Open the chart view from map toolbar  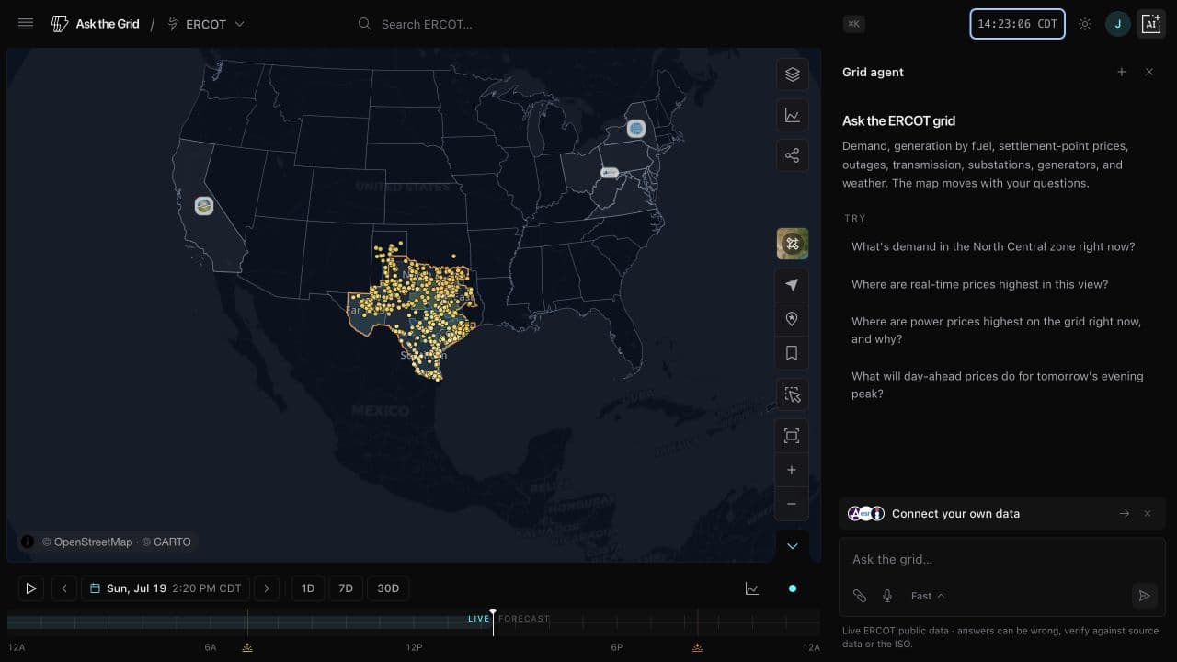click(x=792, y=115)
